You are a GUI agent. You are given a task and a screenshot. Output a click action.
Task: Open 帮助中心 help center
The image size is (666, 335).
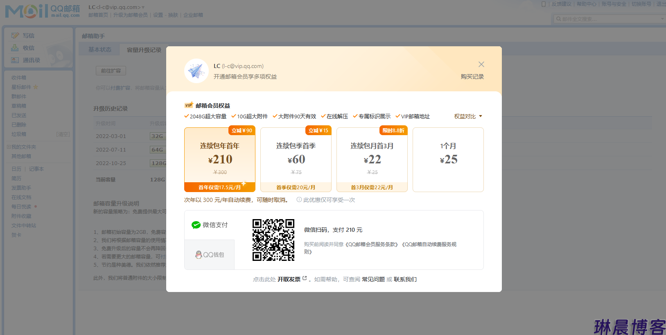(x=587, y=4)
